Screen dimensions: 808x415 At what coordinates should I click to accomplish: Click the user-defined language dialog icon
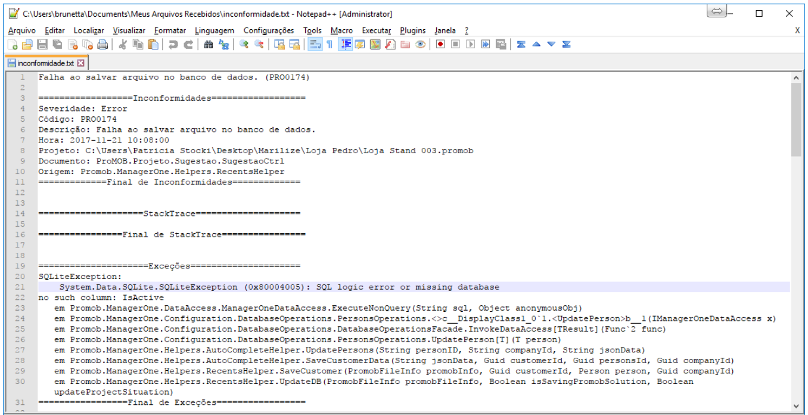pos(360,44)
